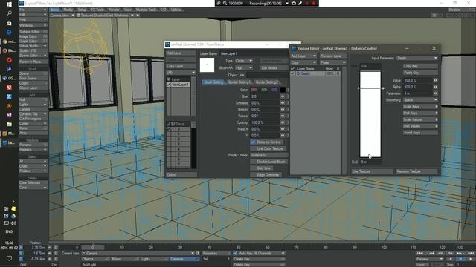The width and height of the screenshot is (476, 267).
Task: Switch to the Border Setting2 tab
Action: pos(266,82)
